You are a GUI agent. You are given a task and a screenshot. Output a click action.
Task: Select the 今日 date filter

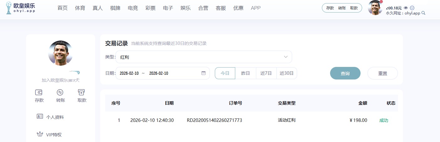point(225,73)
